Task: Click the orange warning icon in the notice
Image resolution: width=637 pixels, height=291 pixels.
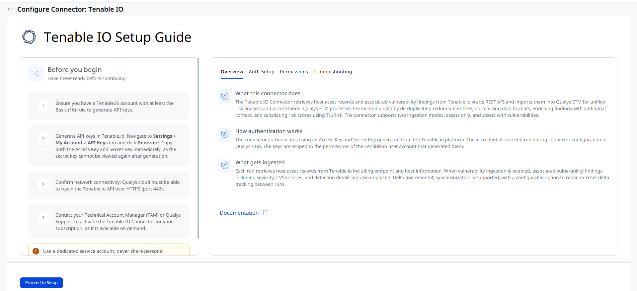Action: (x=36, y=251)
